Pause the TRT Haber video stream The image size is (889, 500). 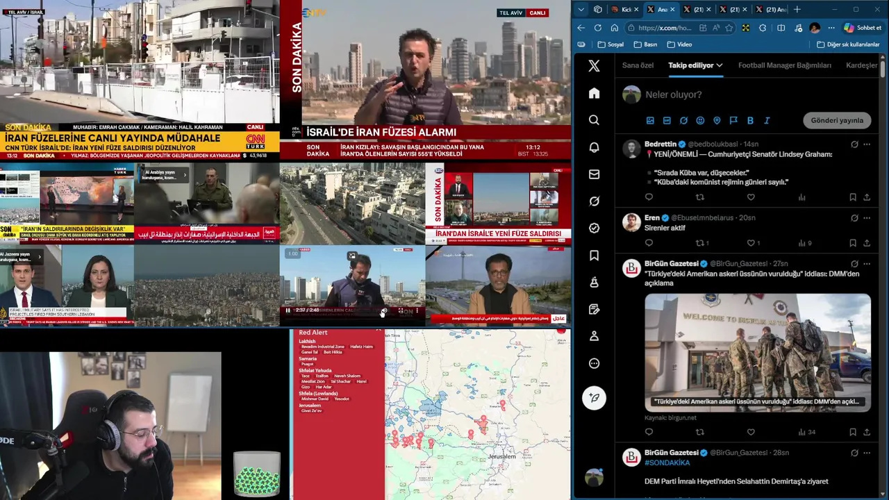coord(288,310)
